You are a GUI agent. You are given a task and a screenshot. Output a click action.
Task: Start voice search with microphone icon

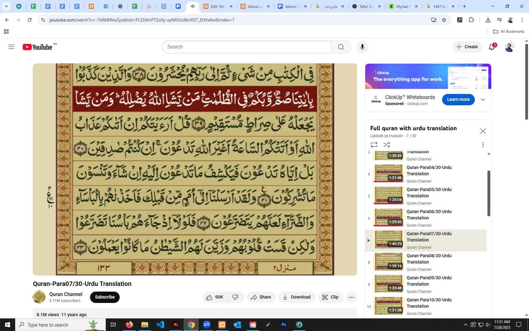click(x=362, y=47)
